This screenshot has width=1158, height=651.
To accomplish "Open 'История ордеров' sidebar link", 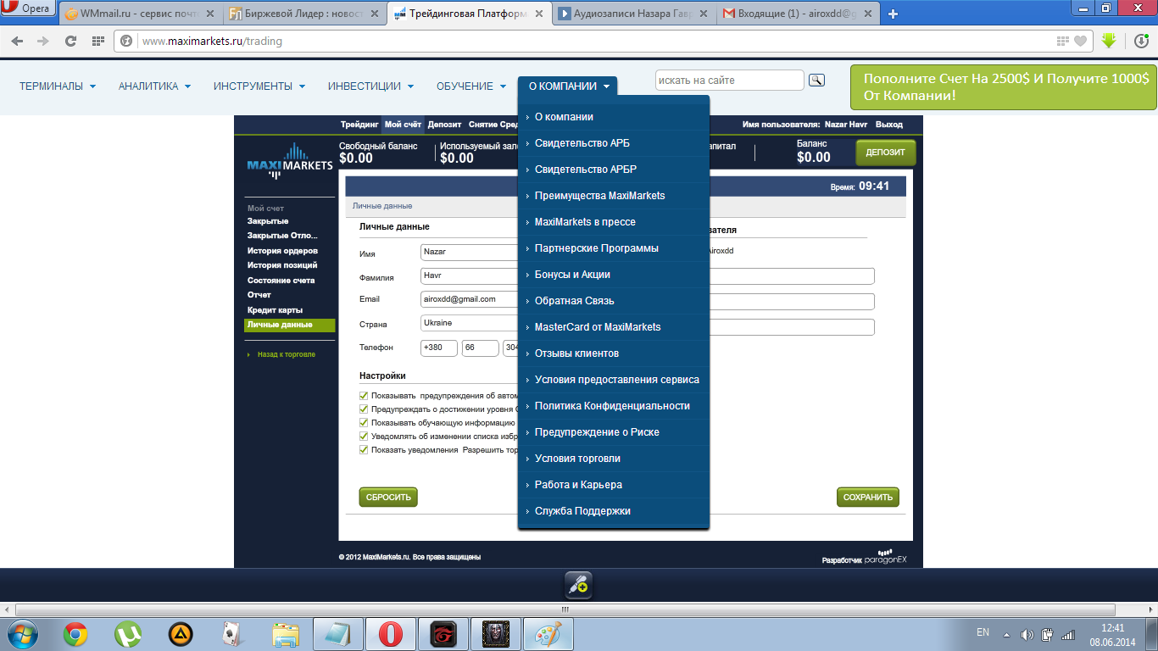I will [282, 251].
